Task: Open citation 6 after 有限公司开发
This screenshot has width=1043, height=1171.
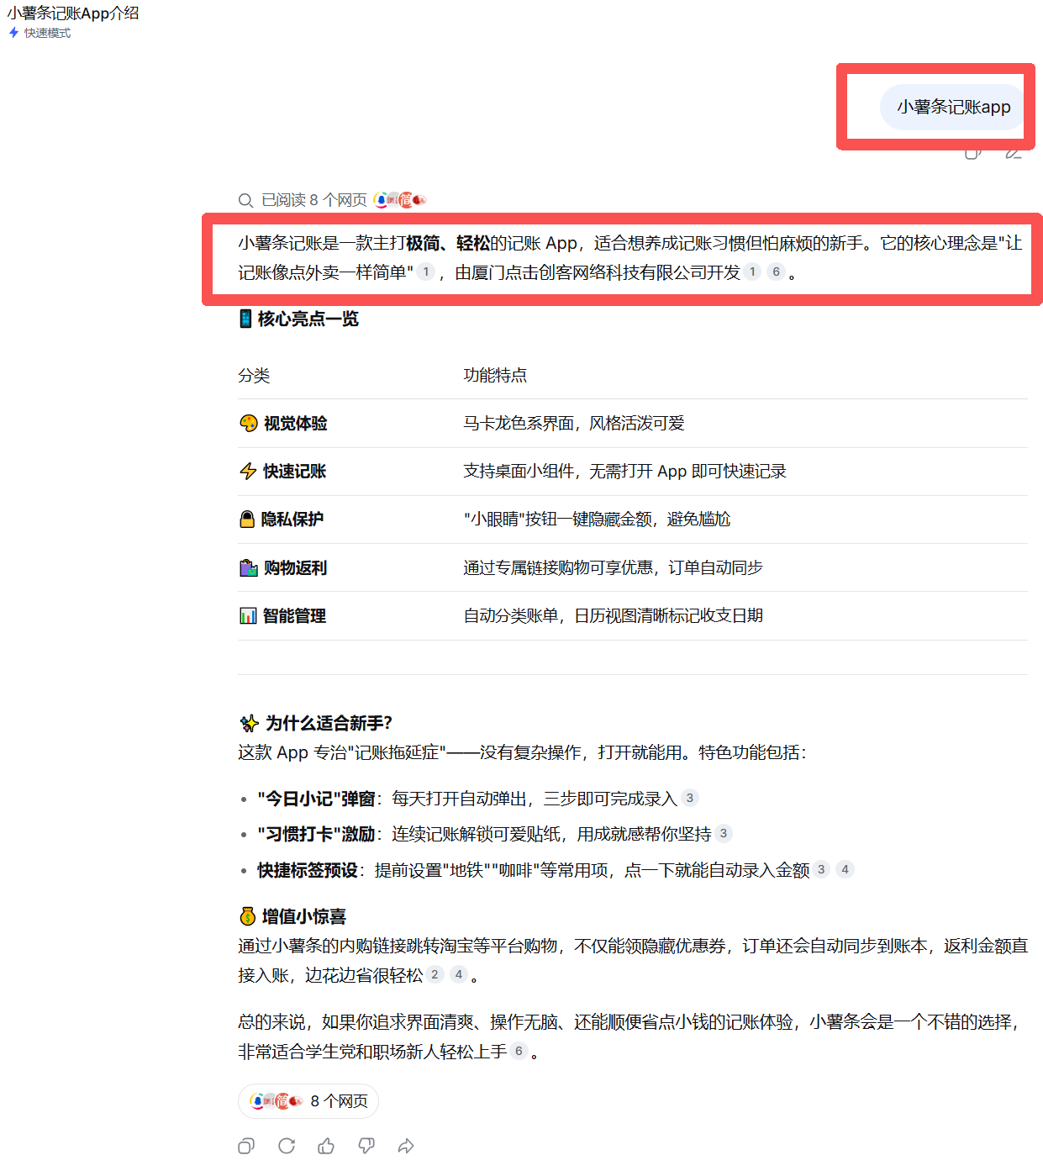Action: [x=777, y=272]
